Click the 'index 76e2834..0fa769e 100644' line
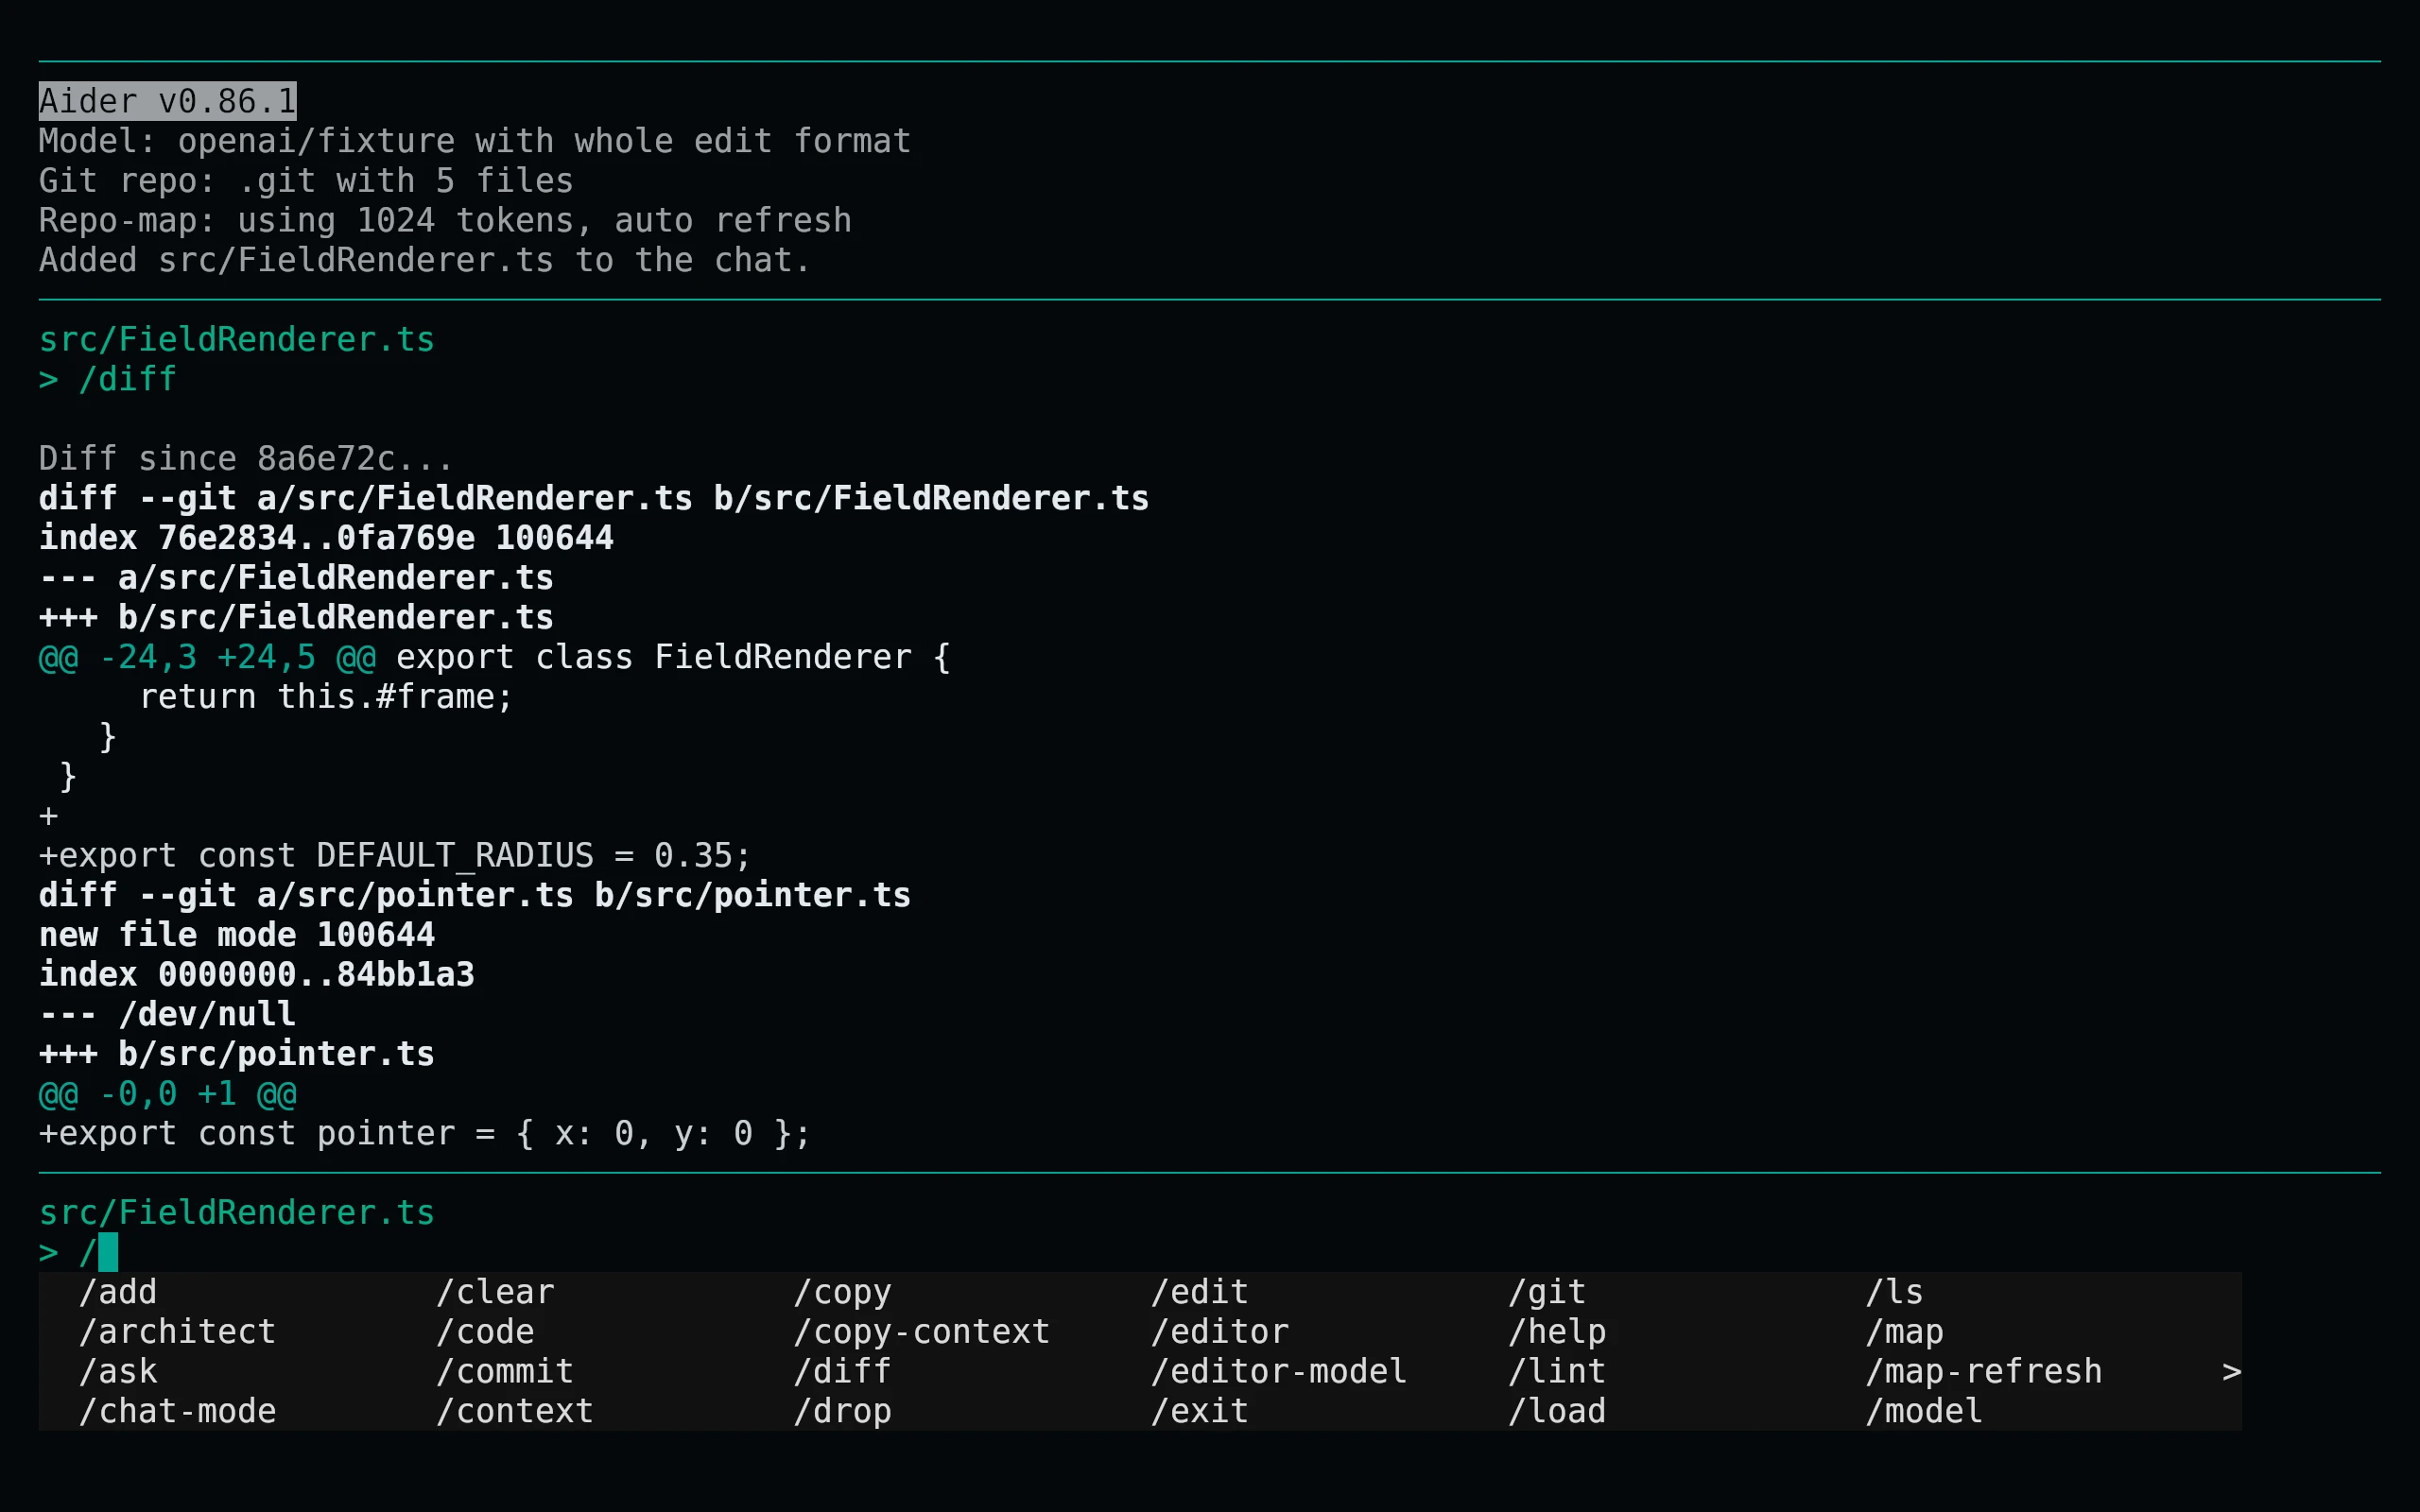 326,538
